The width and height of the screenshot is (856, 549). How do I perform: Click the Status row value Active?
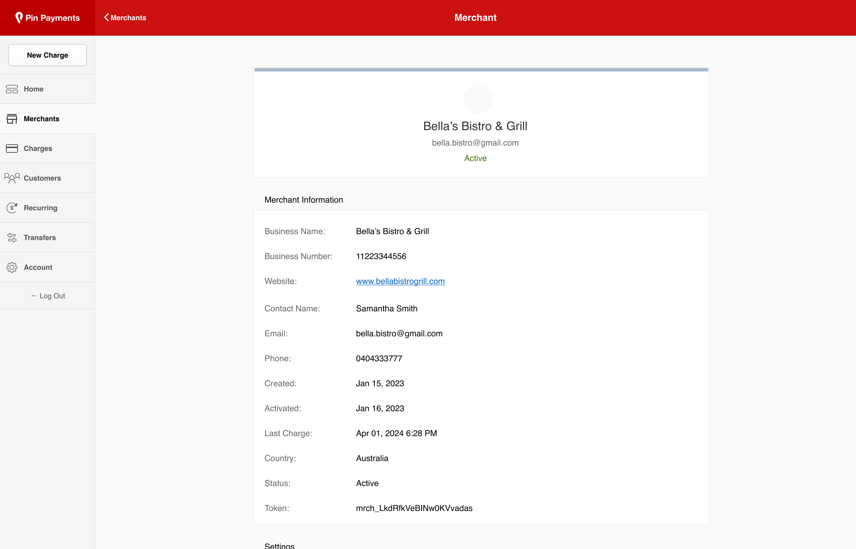coord(367,483)
